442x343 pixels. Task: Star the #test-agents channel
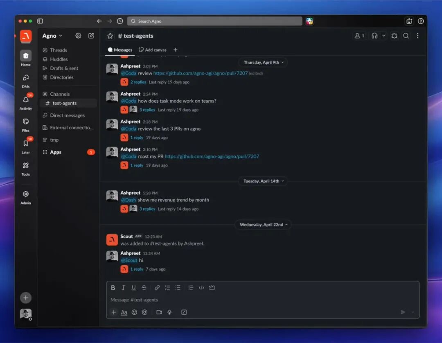[110, 36]
